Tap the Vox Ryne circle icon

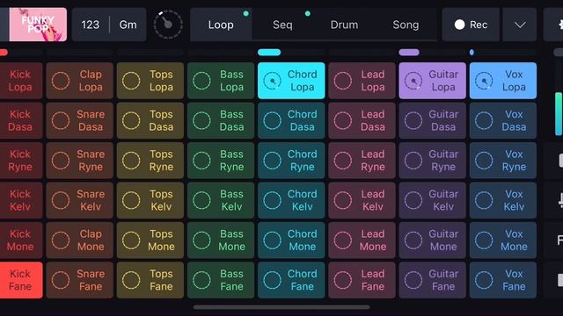(484, 160)
